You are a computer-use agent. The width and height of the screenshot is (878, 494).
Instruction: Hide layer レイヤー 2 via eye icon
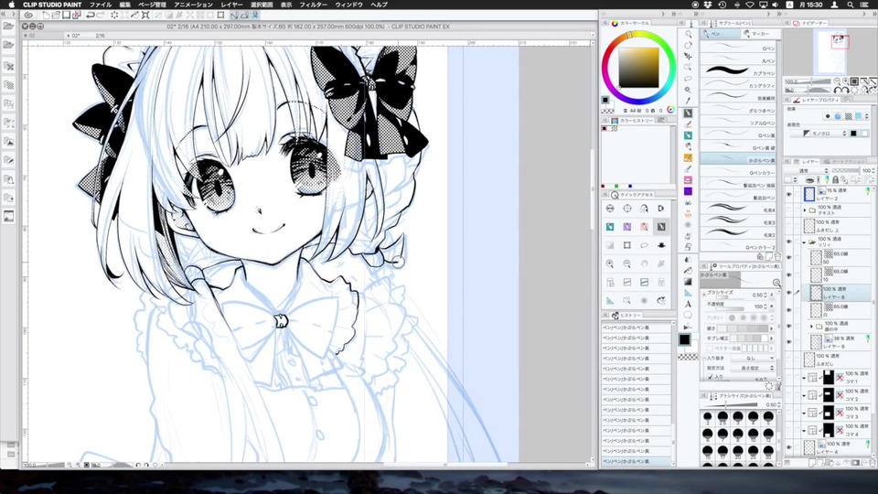[789, 194]
